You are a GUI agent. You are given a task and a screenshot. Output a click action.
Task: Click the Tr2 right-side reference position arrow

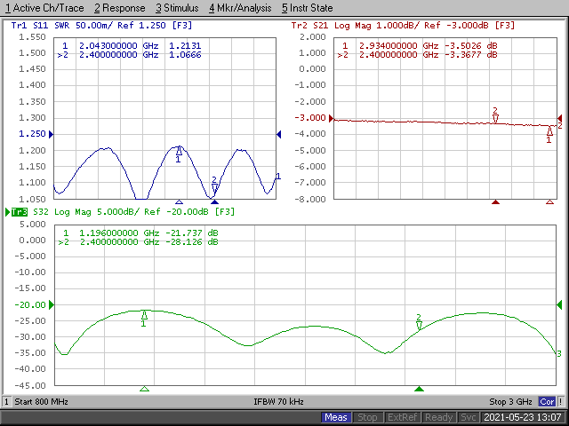click(559, 118)
